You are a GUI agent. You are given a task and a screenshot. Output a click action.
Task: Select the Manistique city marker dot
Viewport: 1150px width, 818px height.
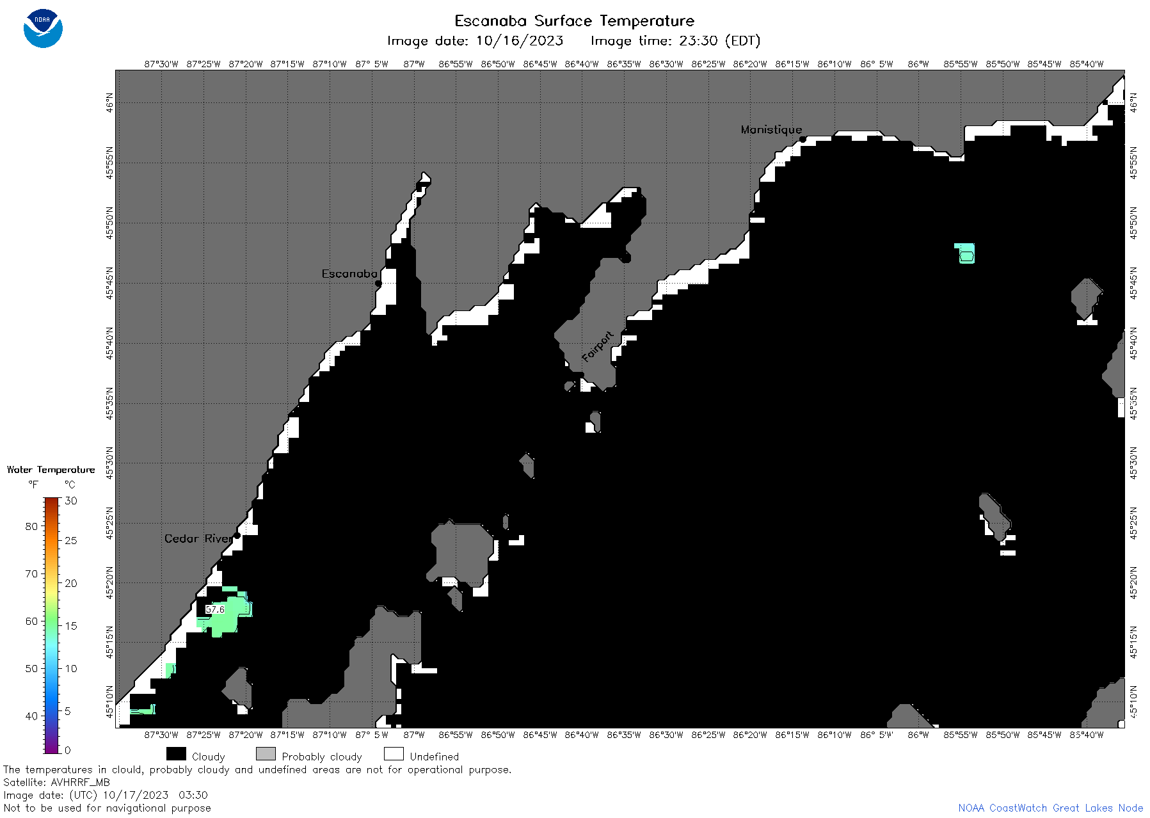[803, 139]
